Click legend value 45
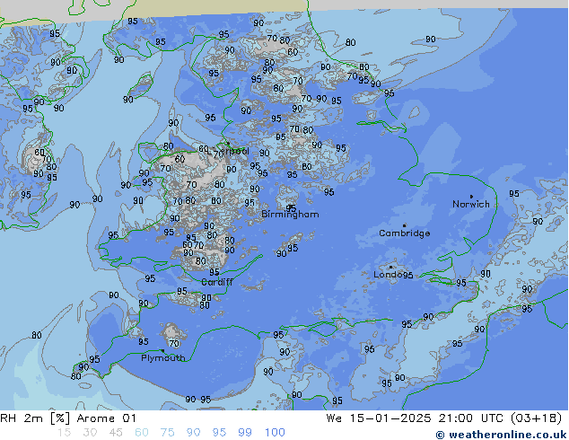569x440 pixels. point(116,433)
